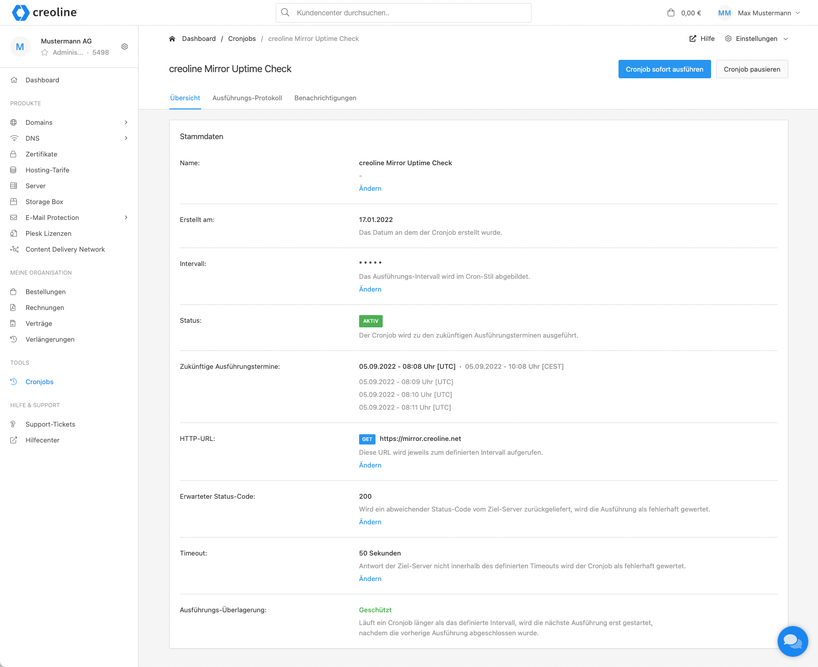
Task: Click Cronjob sofort ausführen button
Action: point(665,69)
